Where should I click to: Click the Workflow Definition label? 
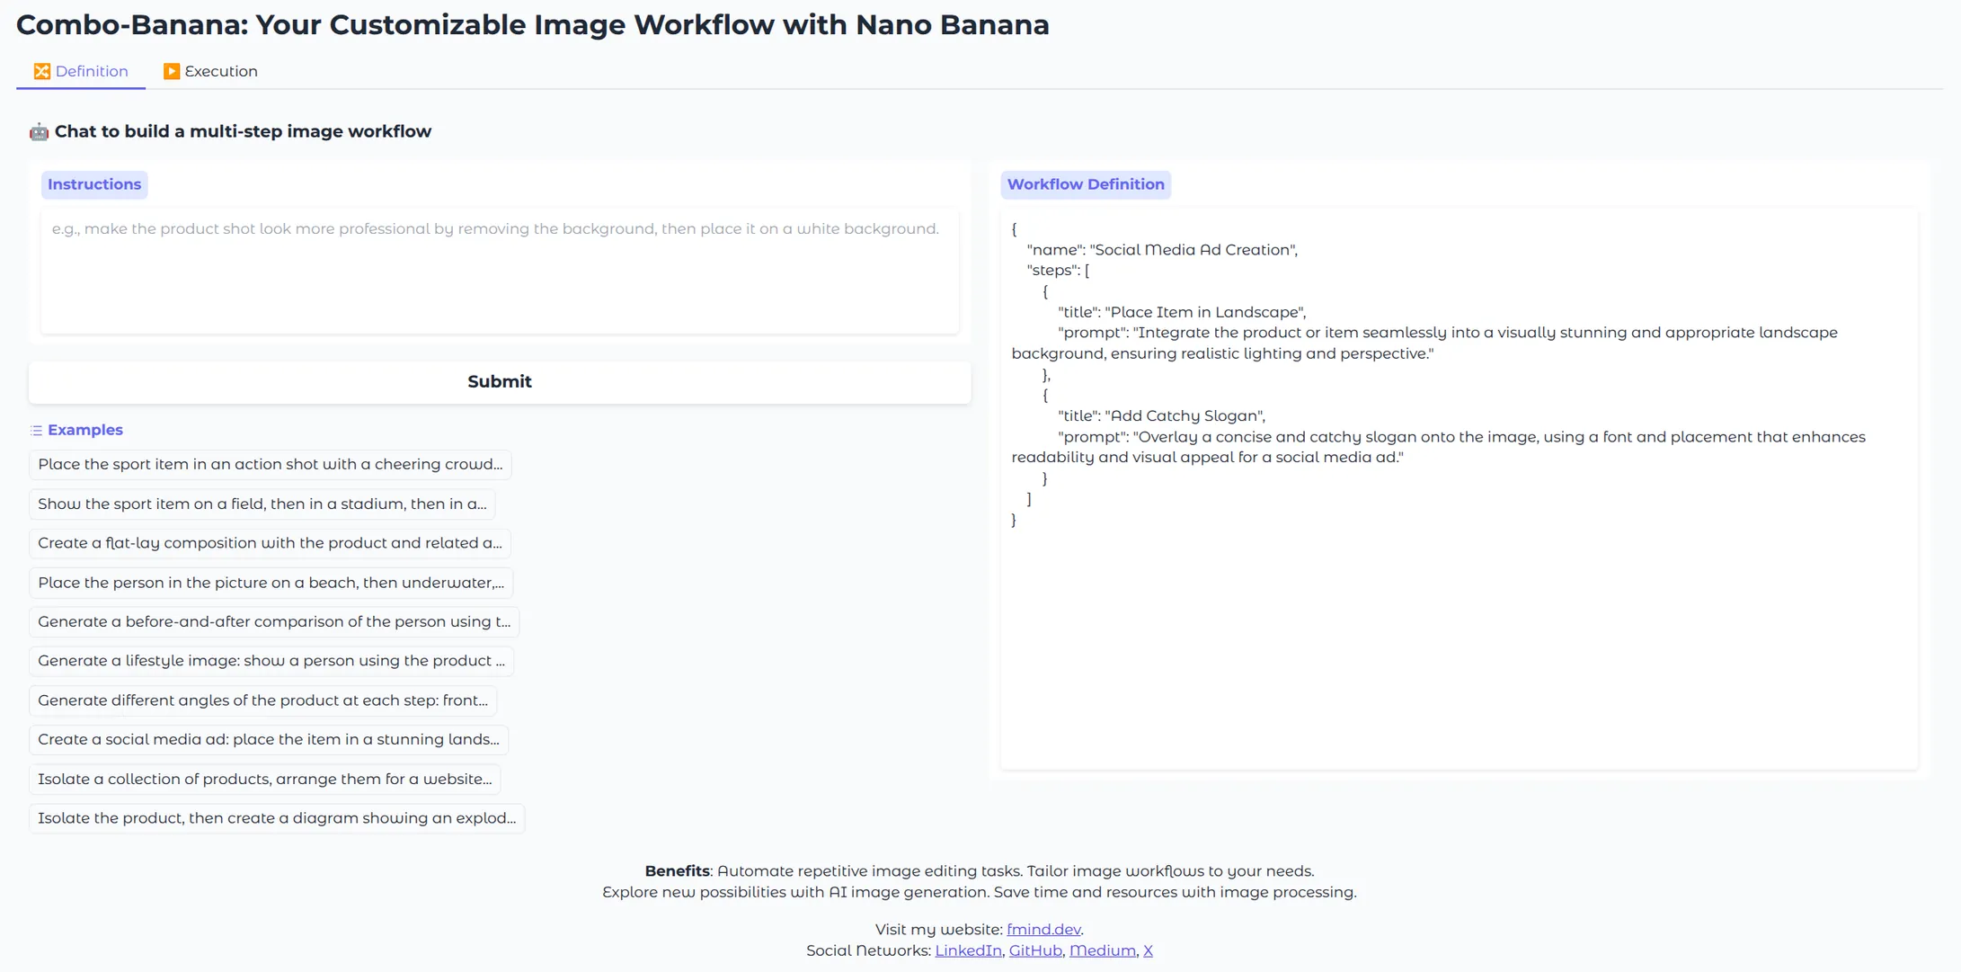point(1086,184)
